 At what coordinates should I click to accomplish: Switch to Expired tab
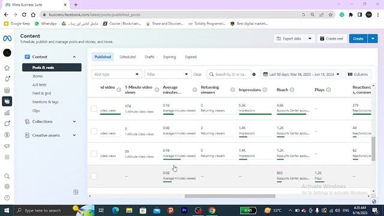[191, 57]
